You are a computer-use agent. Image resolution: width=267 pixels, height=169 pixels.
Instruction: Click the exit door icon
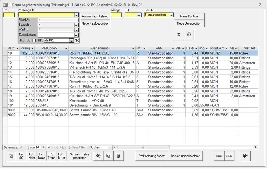coord(245,156)
